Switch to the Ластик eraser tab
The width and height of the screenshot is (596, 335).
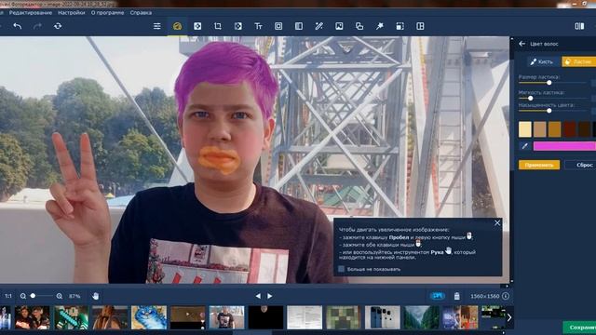[578, 61]
